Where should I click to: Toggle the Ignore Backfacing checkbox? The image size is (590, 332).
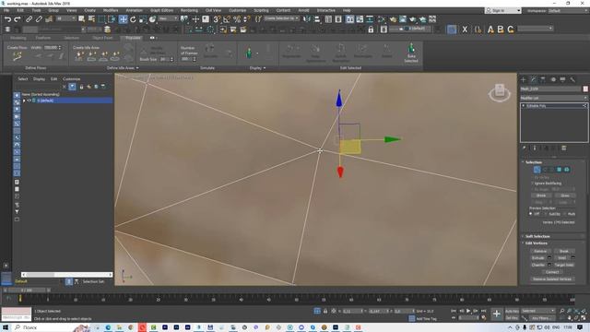coord(533,184)
